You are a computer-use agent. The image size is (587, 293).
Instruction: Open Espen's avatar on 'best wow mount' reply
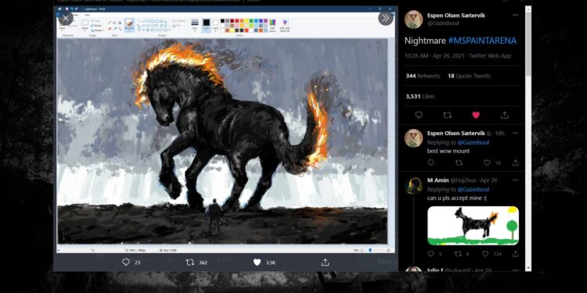(x=413, y=138)
